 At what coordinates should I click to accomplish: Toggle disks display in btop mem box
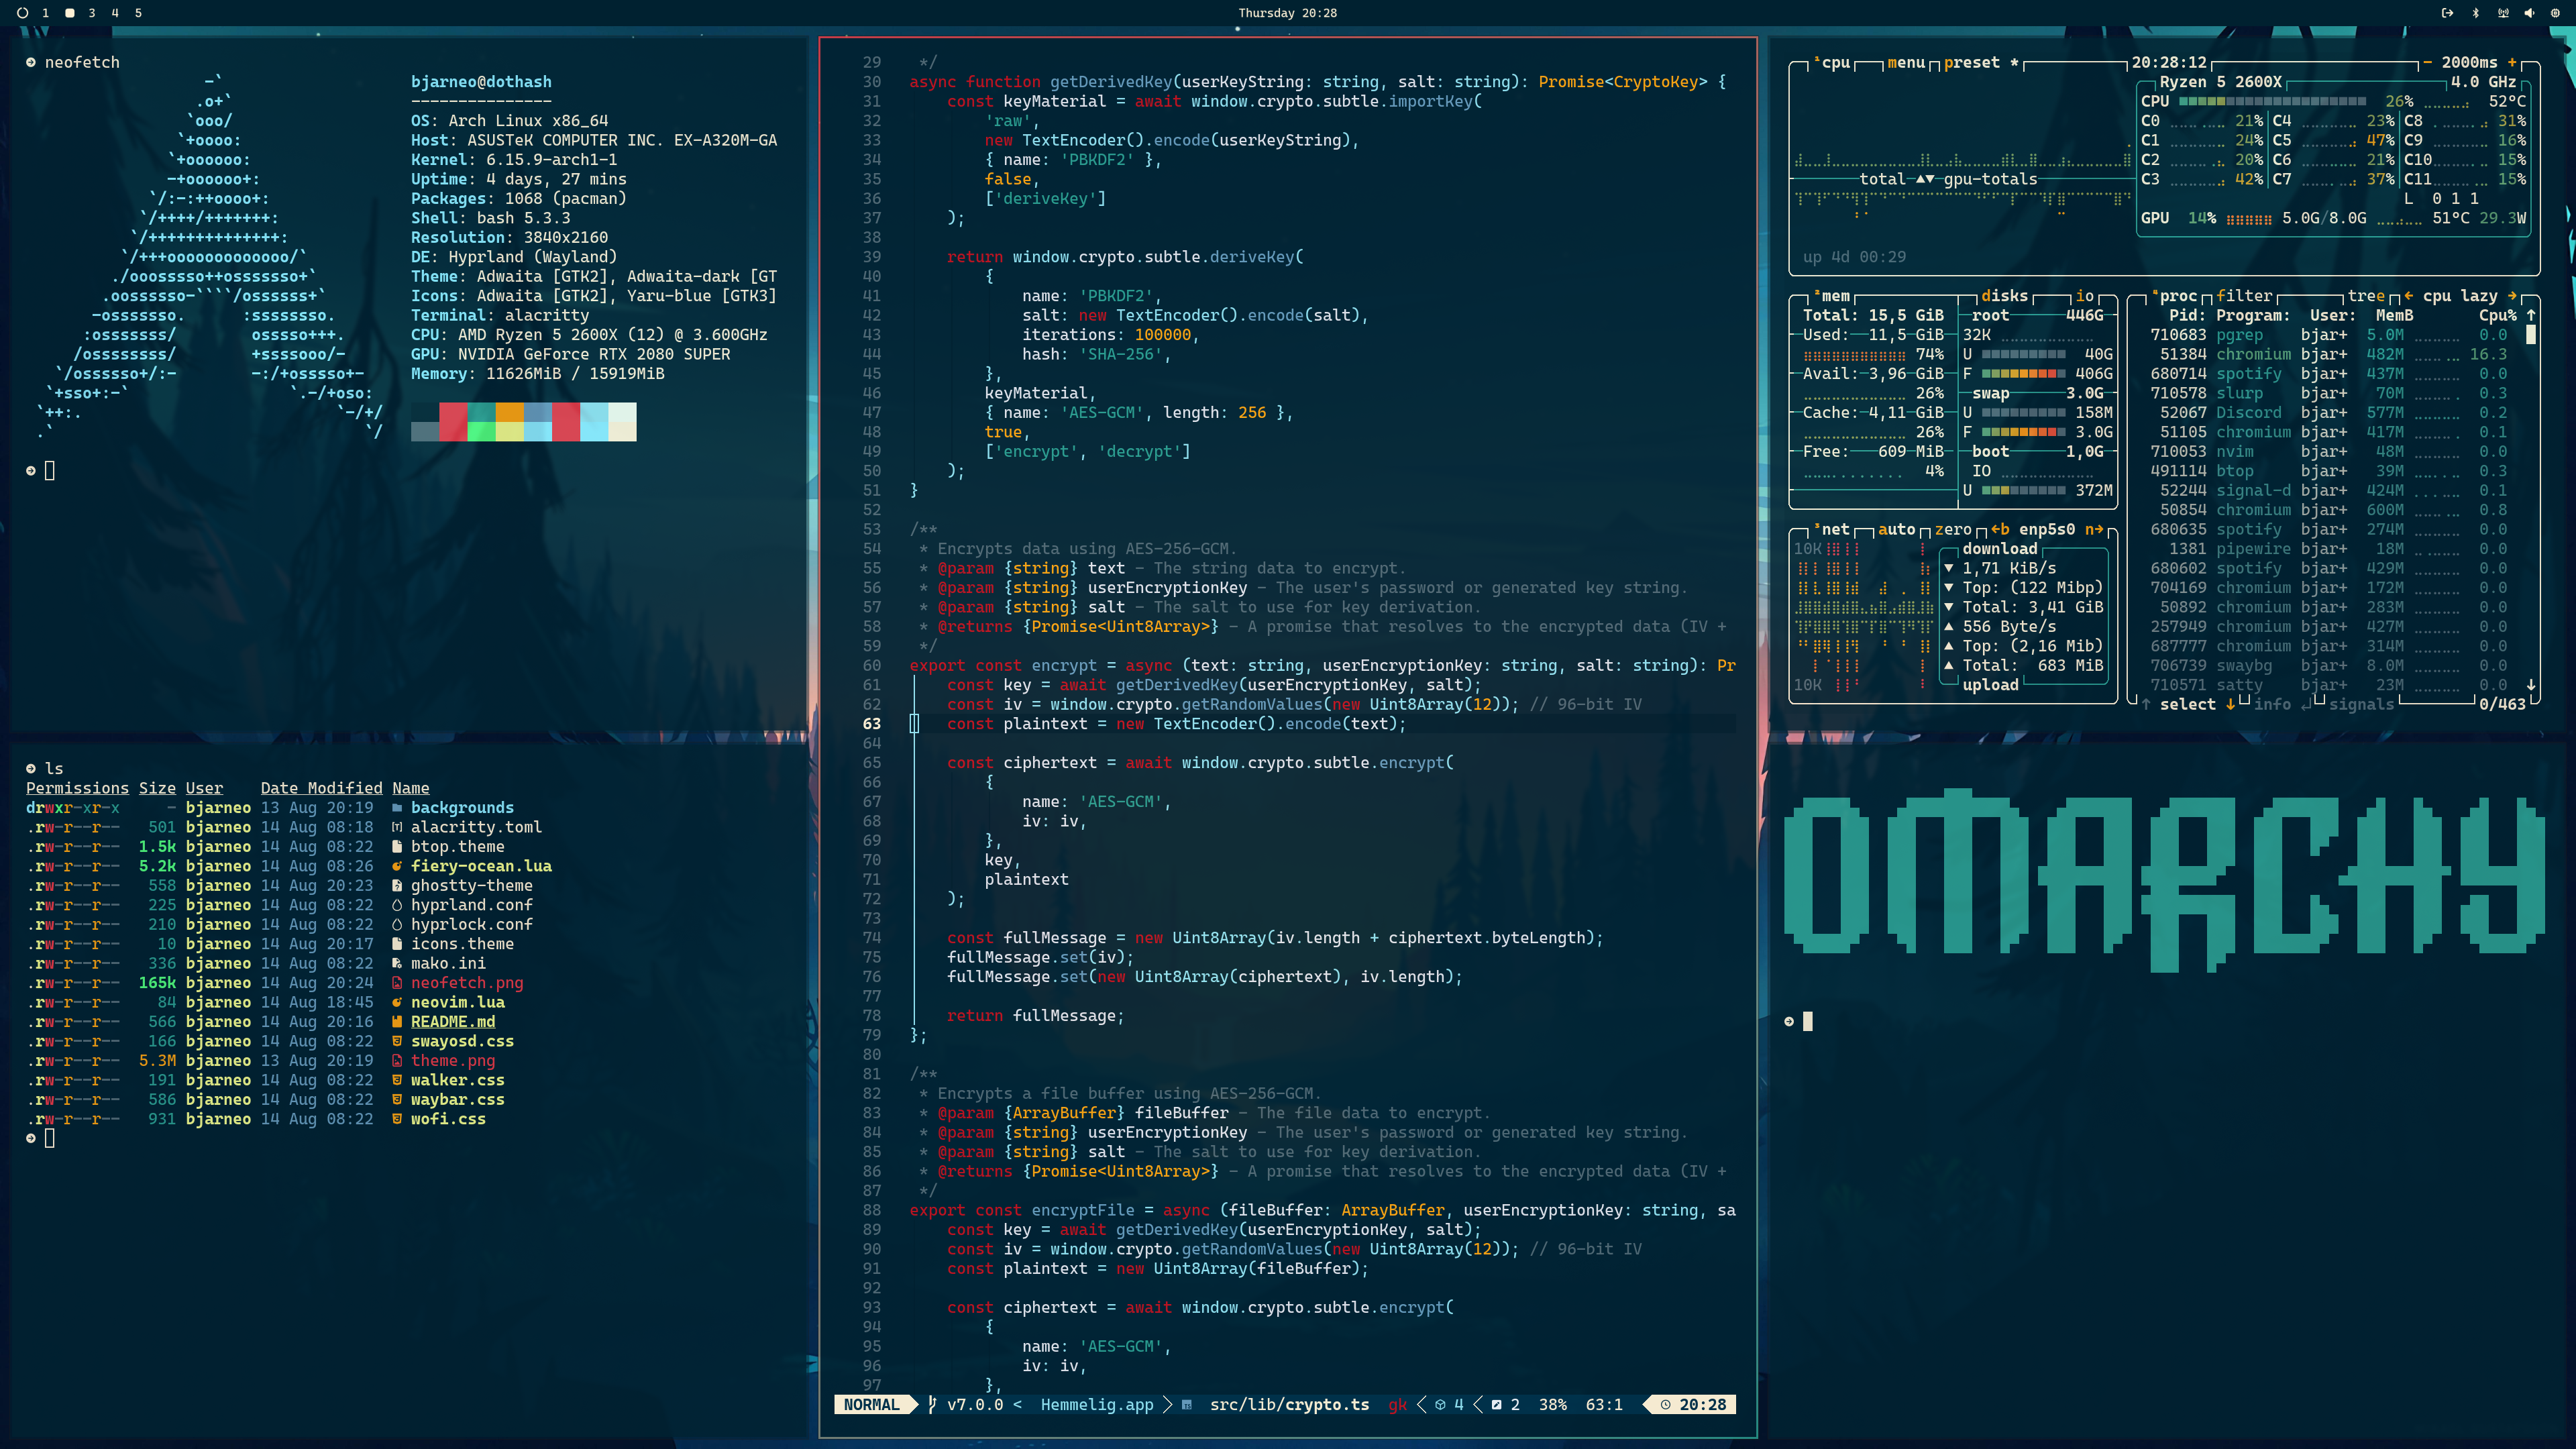tap(2005, 296)
